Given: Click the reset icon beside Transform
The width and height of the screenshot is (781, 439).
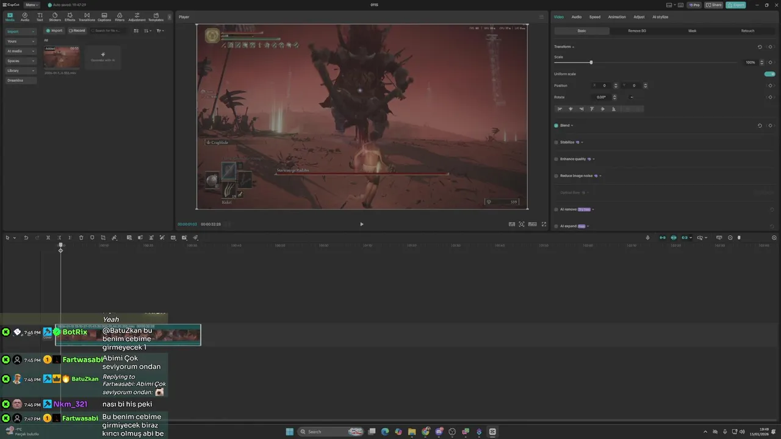Looking at the screenshot, I should click(x=760, y=47).
